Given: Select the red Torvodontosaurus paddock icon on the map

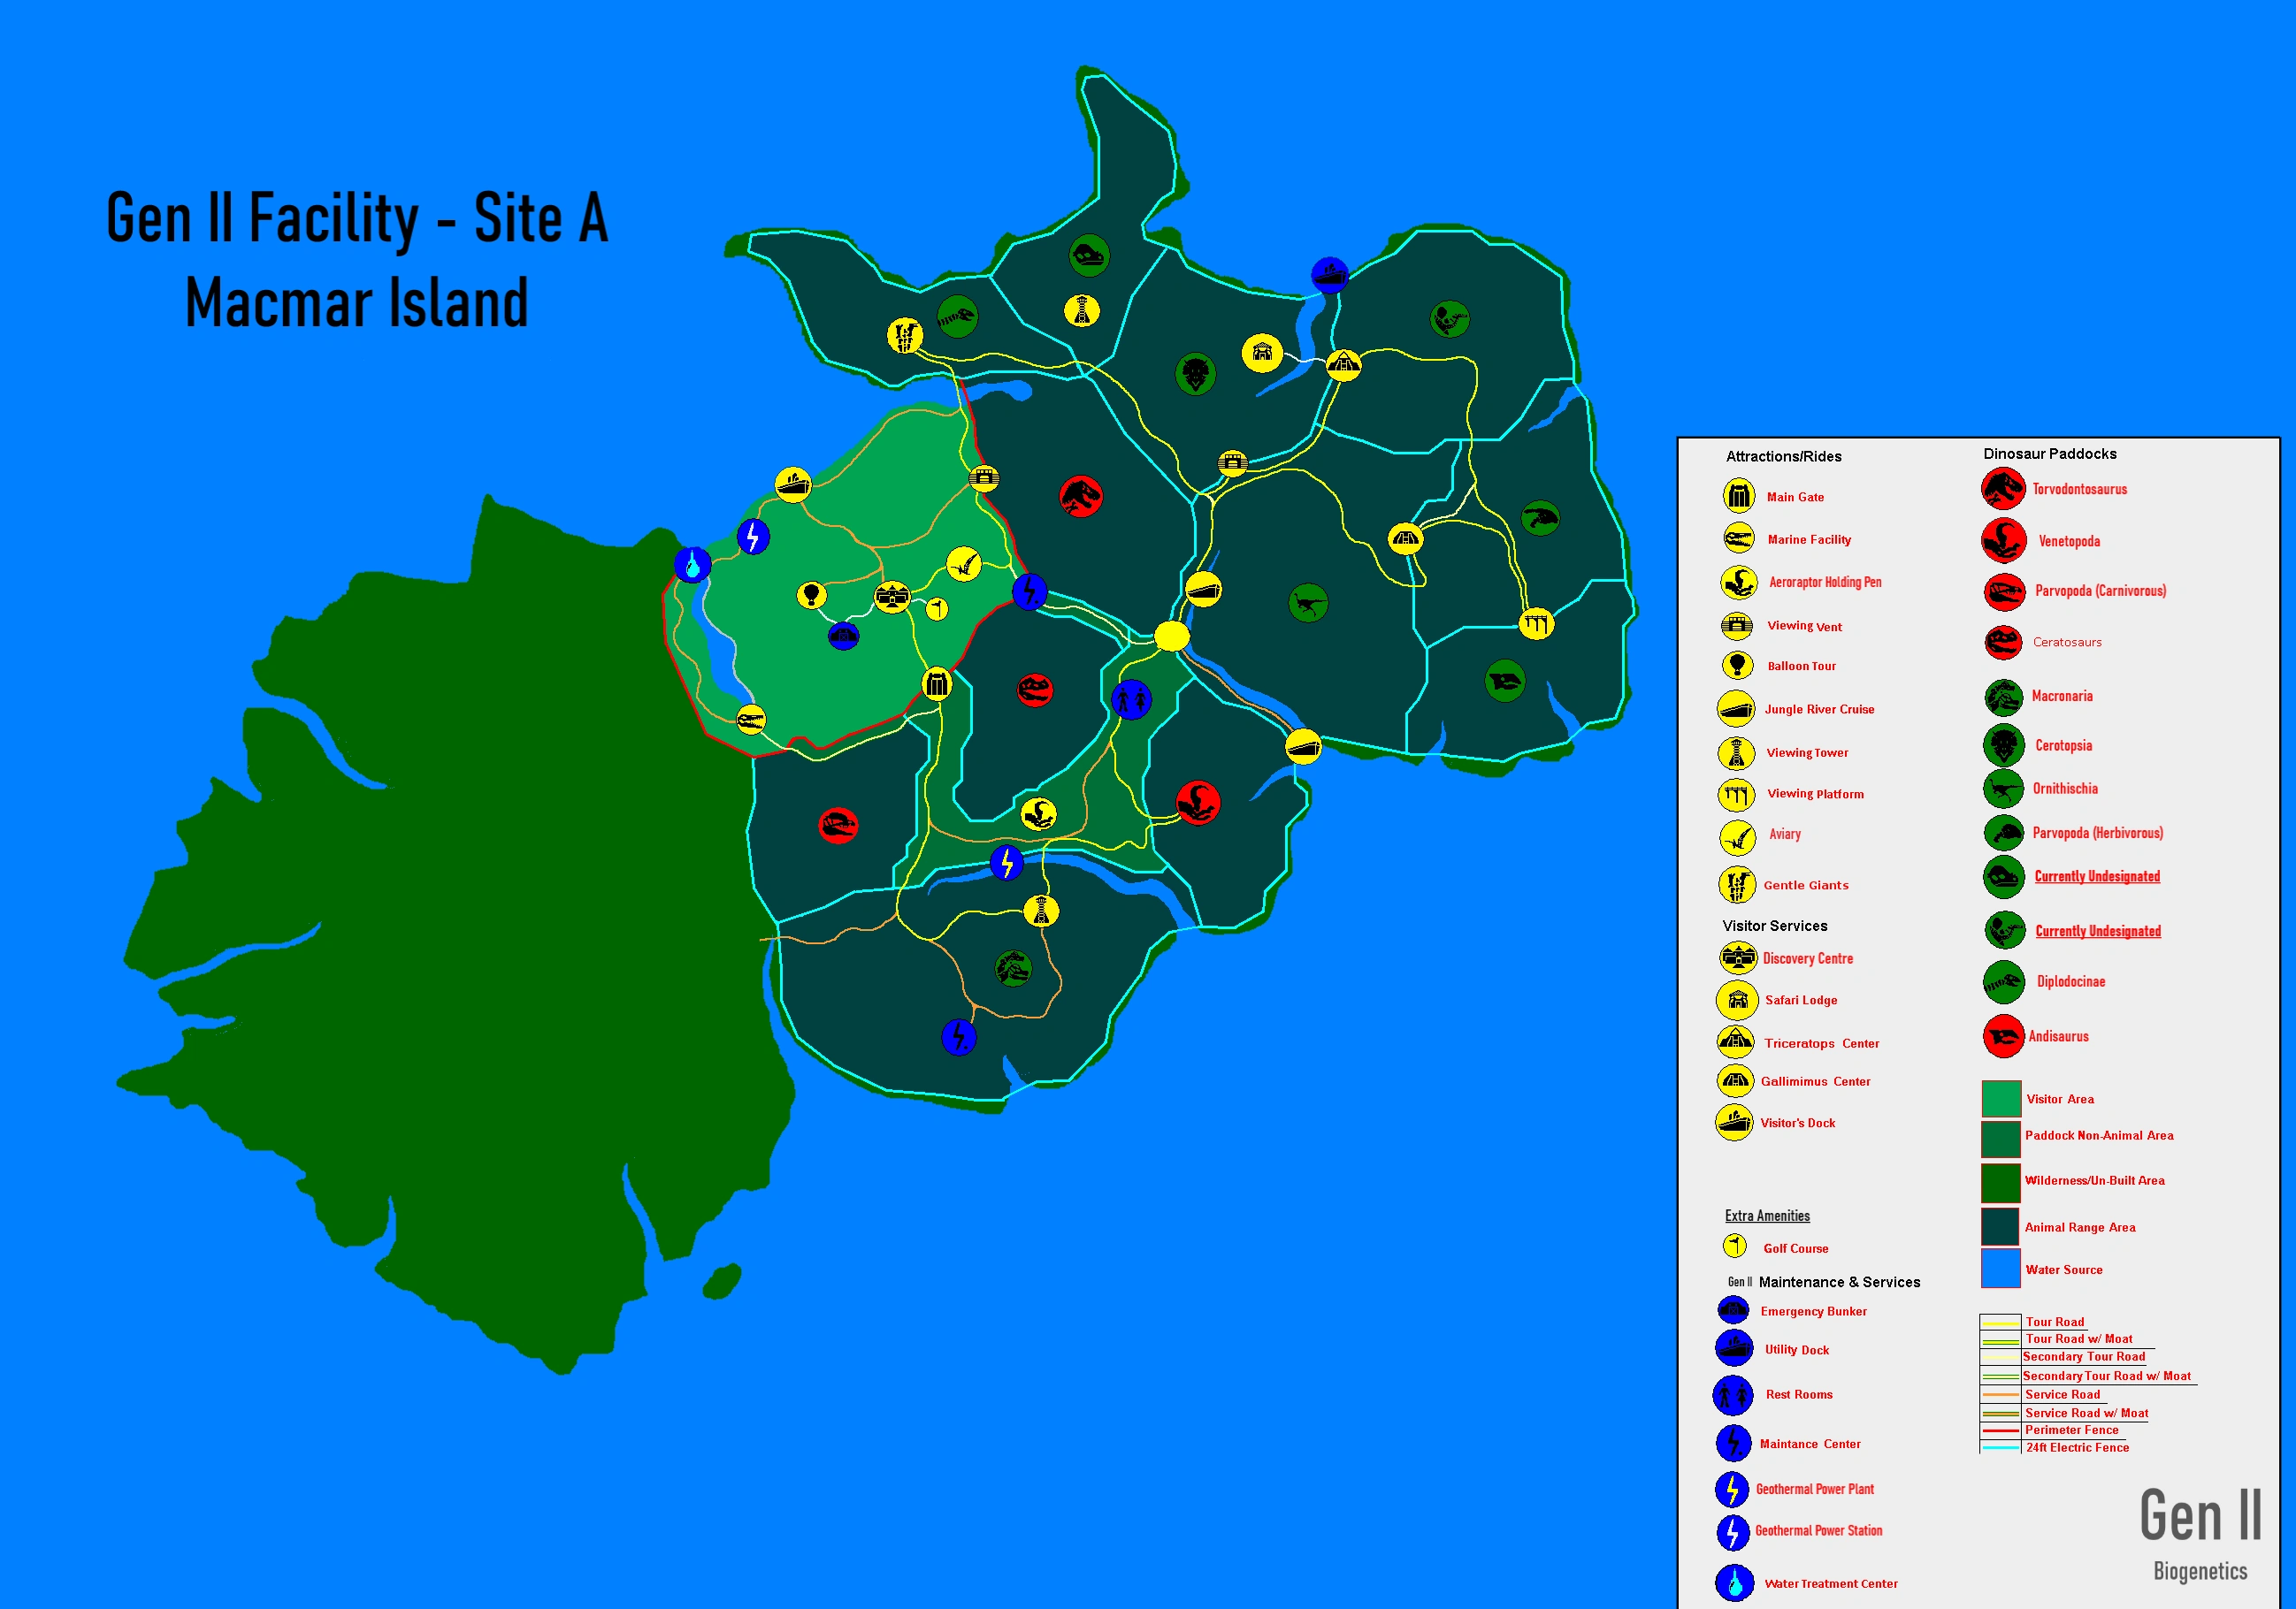Looking at the screenshot, I should (x=1081, y=496).
